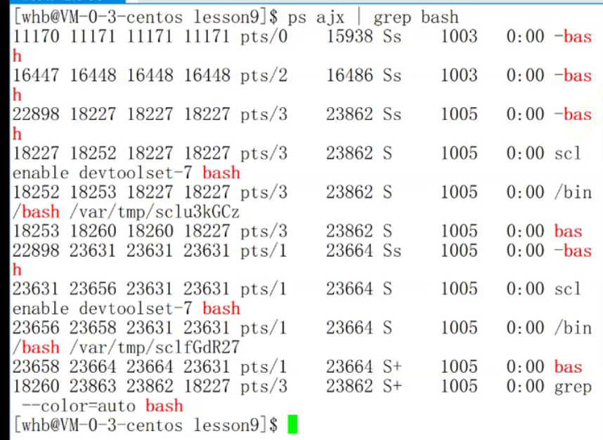Click the '/bin' text in the PID 23658 row

click(x=573, y=328)
